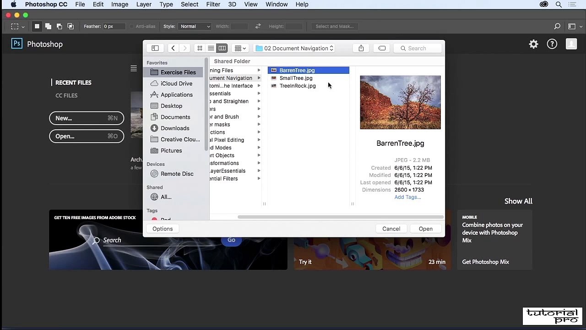Select Exercise Files in Favorites sidebar
Screen dimensions: 586x330
pos(173,72)
